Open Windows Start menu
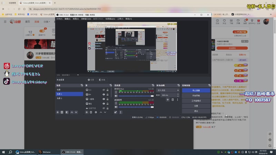276x155 pixels. point(3,152)
